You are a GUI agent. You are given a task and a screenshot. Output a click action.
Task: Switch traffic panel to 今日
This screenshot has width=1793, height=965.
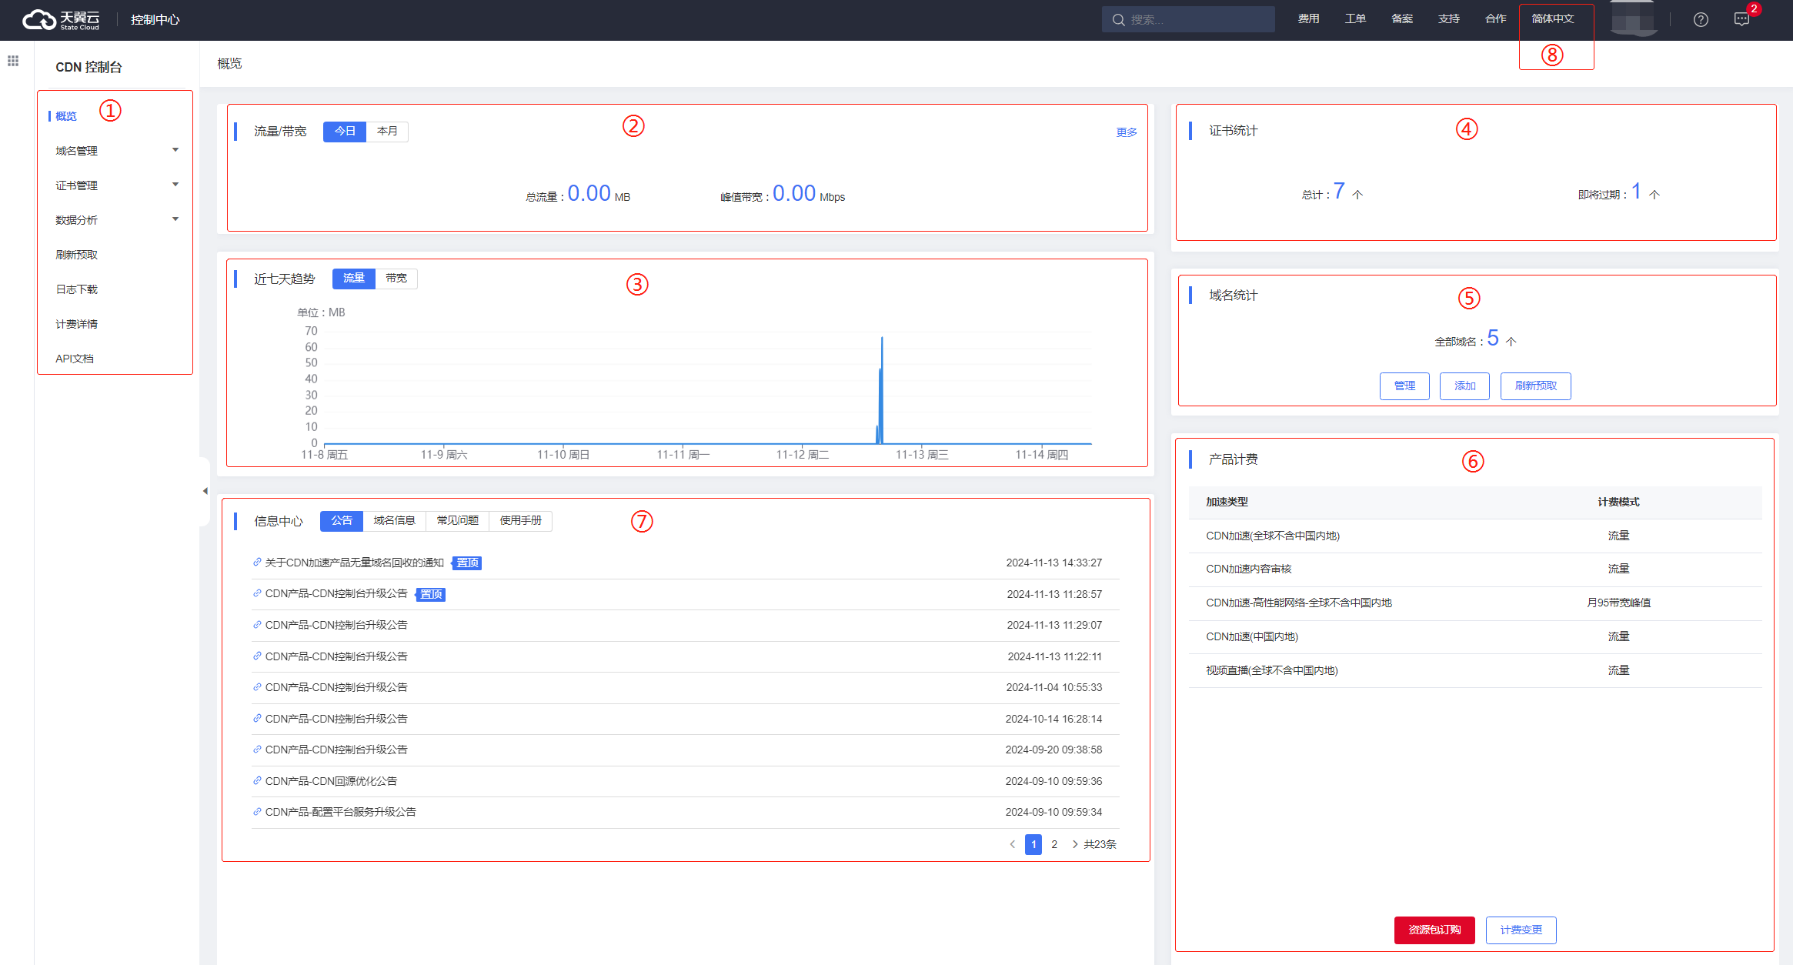point(345,132)
